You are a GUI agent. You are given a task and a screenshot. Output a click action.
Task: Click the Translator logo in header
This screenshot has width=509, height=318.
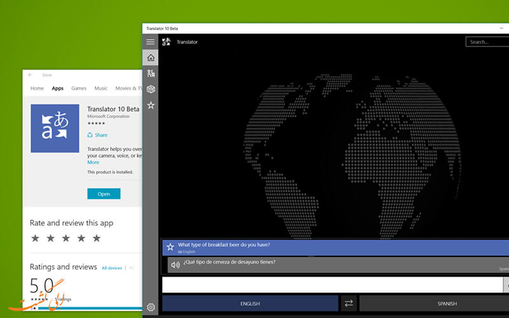[x=166, y=42]
